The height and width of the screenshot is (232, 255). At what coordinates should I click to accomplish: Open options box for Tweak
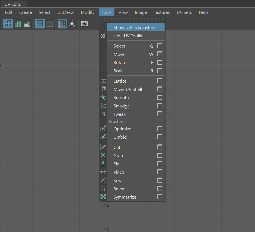coord(160,114)
